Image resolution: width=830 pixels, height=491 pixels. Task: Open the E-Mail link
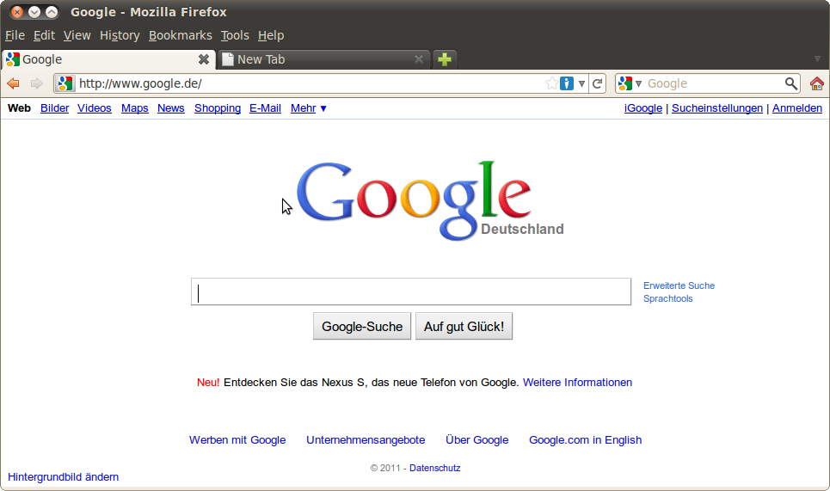265,108
